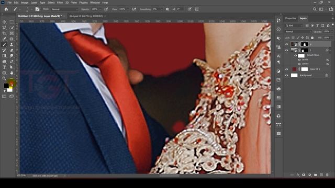Open the layer blend mode Normal dropdown
Viewport: 335px width, 188px height.
[298, 31]
